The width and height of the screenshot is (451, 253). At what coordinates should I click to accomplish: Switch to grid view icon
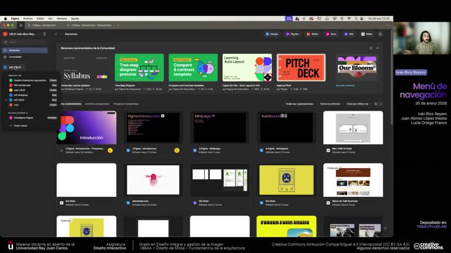(376, 104)
